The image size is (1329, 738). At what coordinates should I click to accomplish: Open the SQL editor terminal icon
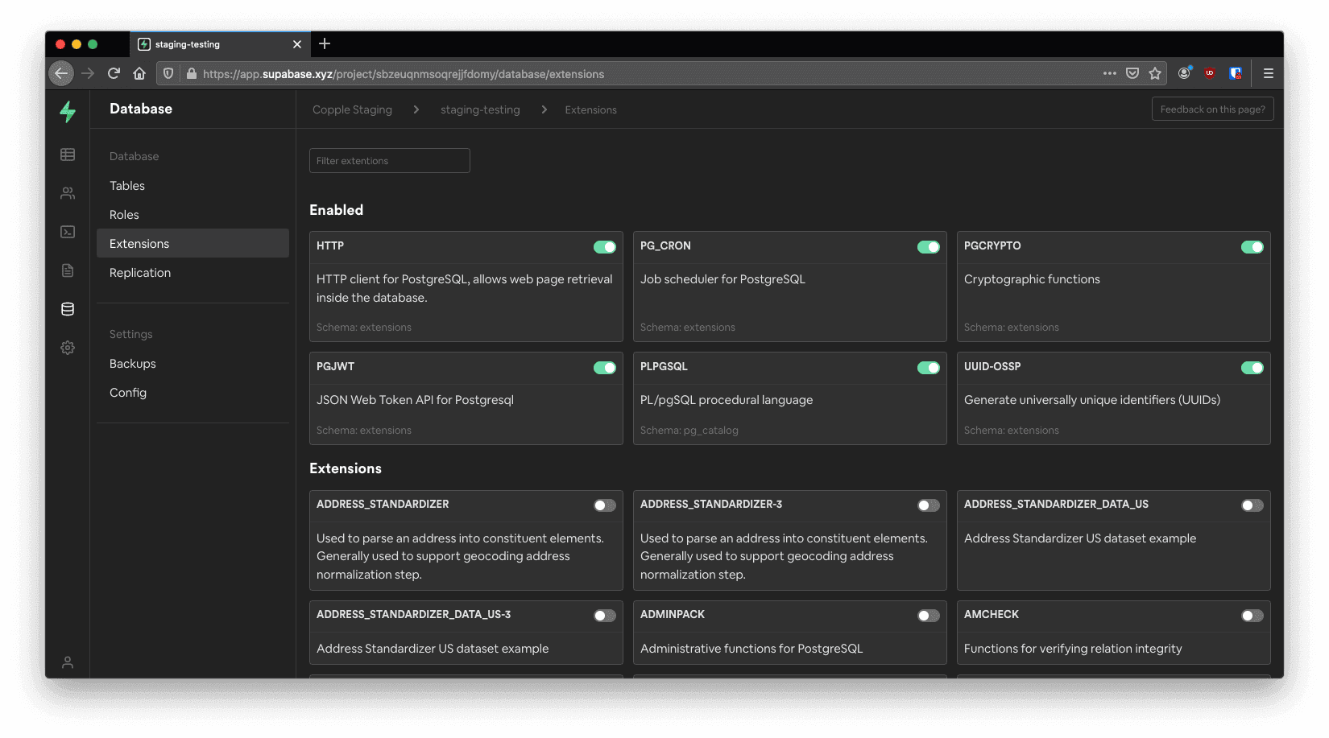tap(68, 231)
